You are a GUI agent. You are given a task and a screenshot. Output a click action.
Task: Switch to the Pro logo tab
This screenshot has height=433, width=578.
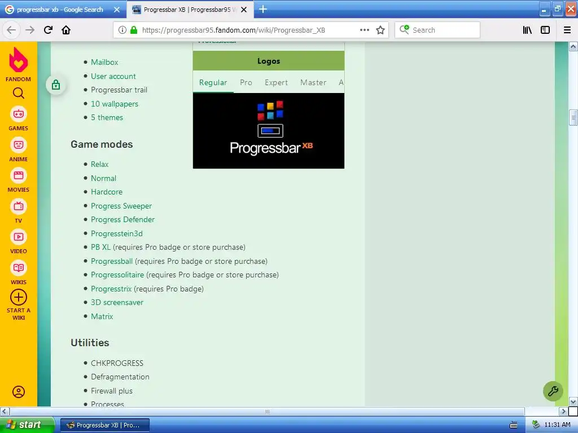tap(246, 82)
